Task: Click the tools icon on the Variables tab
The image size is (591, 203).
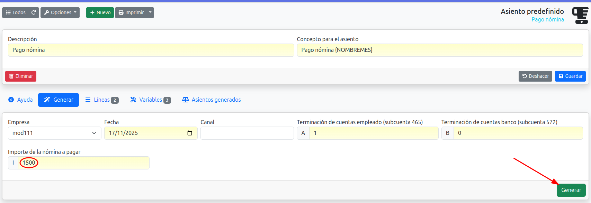Action: pyautogui.click(x=133, y=100)
